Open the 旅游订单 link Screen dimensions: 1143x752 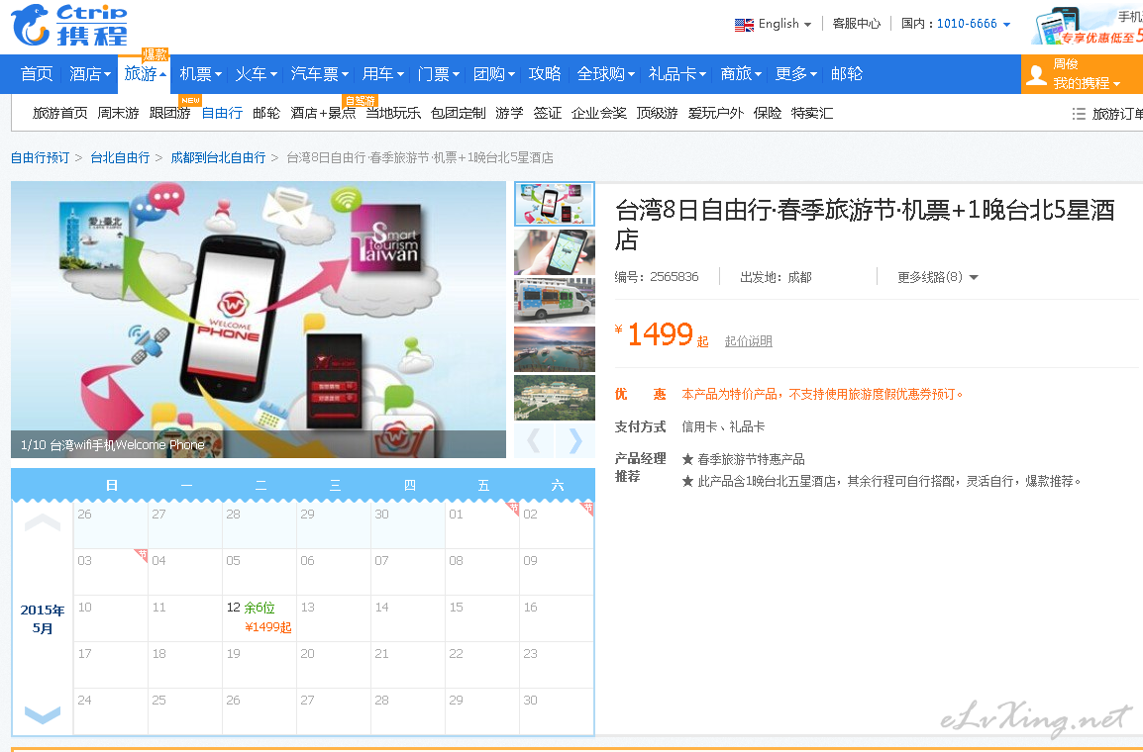(x=1117, y=114)
